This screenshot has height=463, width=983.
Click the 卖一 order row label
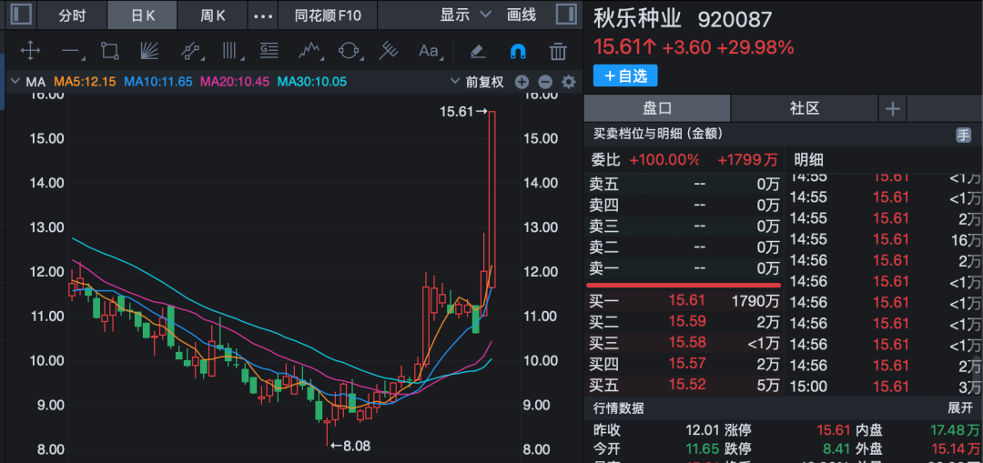[x=603, y=268]
